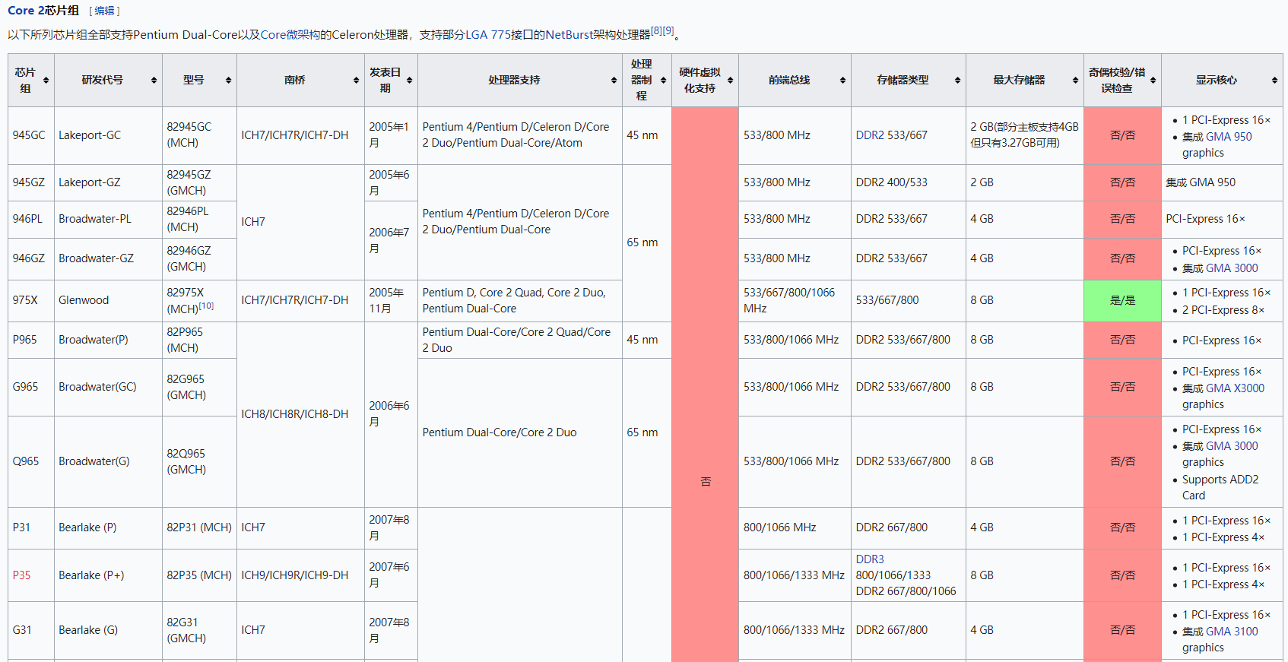Viewport: 1288px width, 662px height.
Task: Sort by 硬件虚拟化支持 column sort arrows
Action: pyautogui.click(x=730, y=81)
